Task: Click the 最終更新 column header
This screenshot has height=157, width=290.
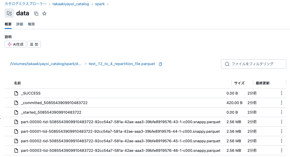Action: tap(263, 83)
